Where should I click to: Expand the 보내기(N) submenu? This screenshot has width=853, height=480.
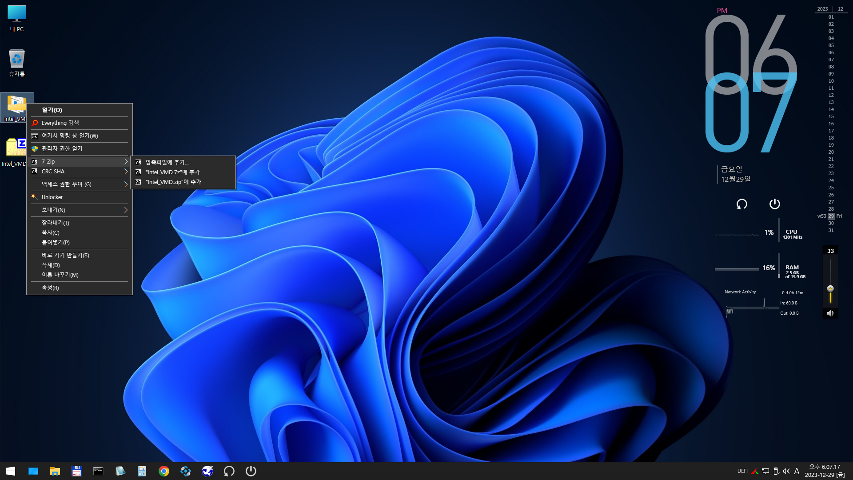coord(80,210)
